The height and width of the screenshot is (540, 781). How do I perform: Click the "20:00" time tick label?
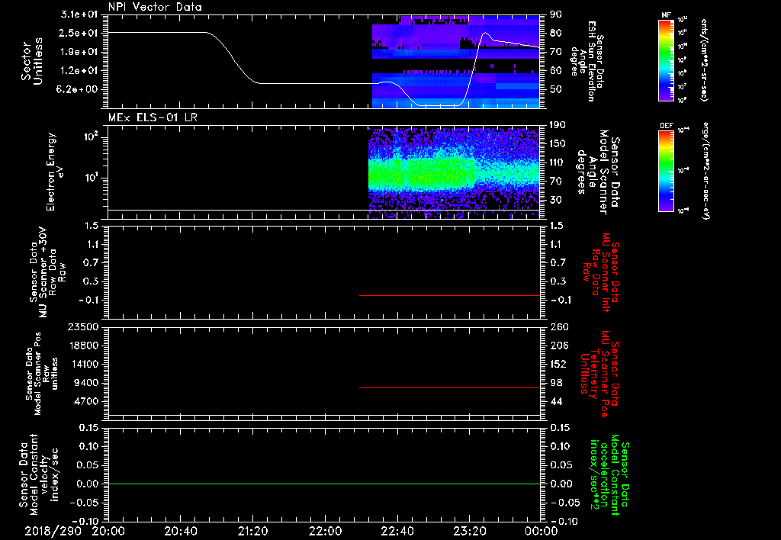coord(108,531)
